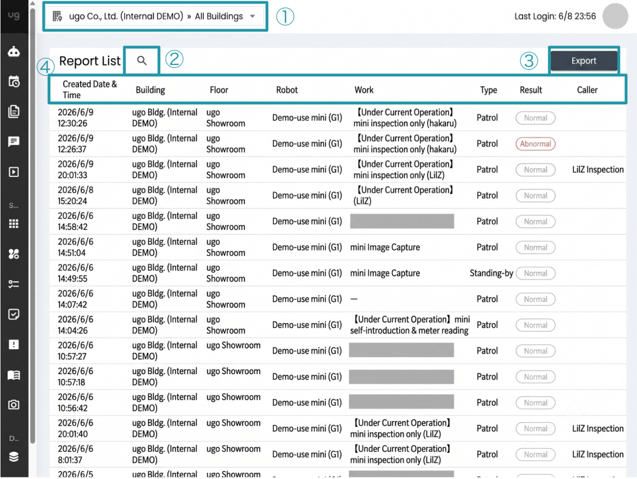Click the Robot column header
The width and height of the screenshot is (637, 479).
(x=287, y=90)
